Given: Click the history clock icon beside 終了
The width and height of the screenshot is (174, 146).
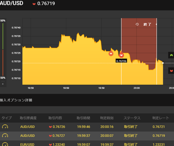Looking at the screenshot, I should [137, 24].
